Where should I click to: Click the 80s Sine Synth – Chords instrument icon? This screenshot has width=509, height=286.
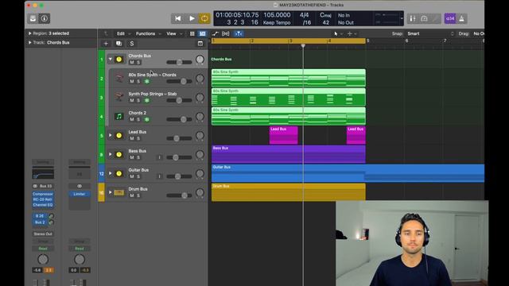[119, 78]
